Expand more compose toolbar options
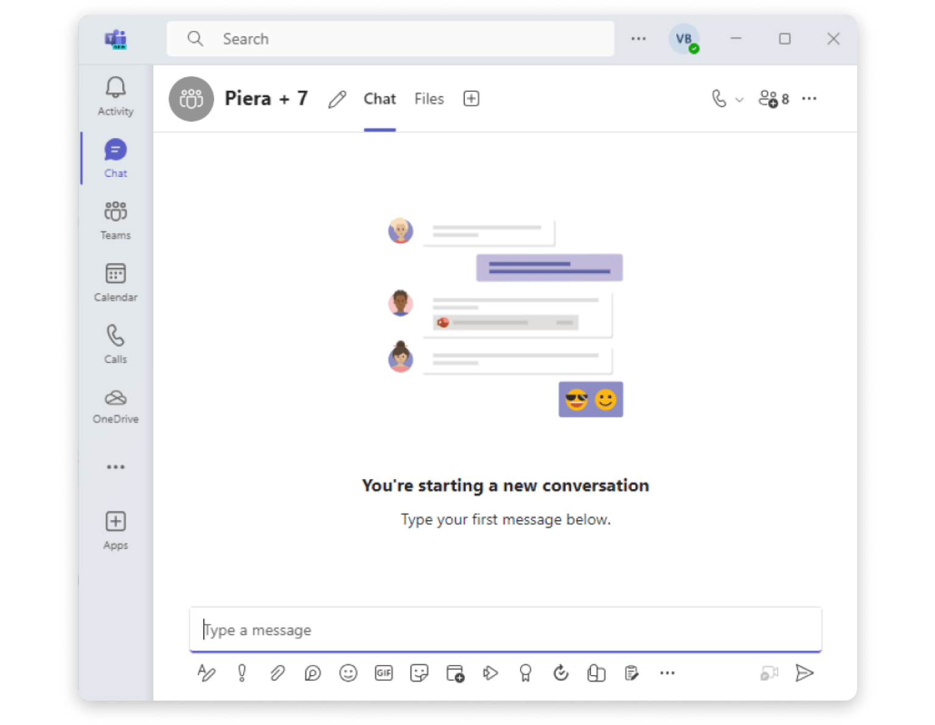The width and height of the screenshot is (935, 725). pyautogui.click(x=667, y=673)
